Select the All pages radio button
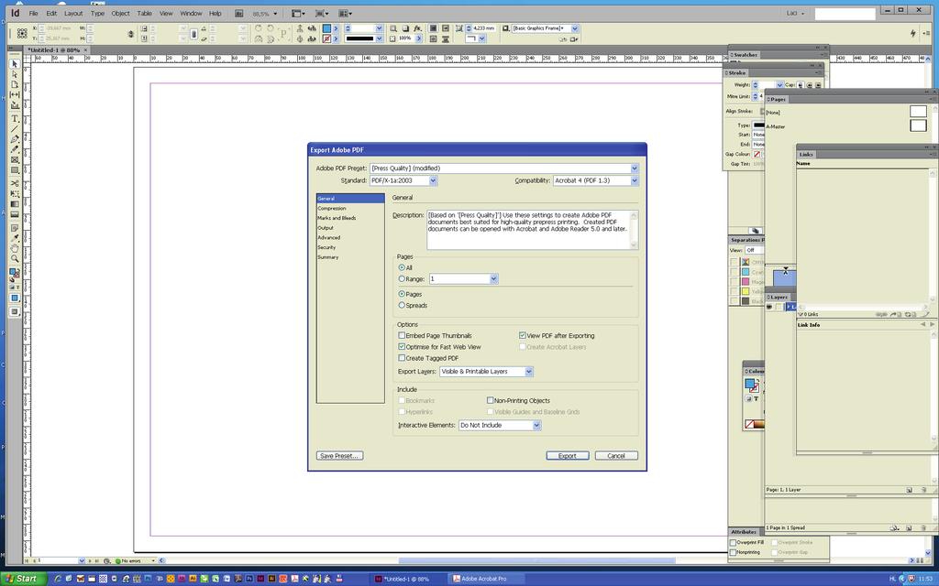 tap(402, 267)
